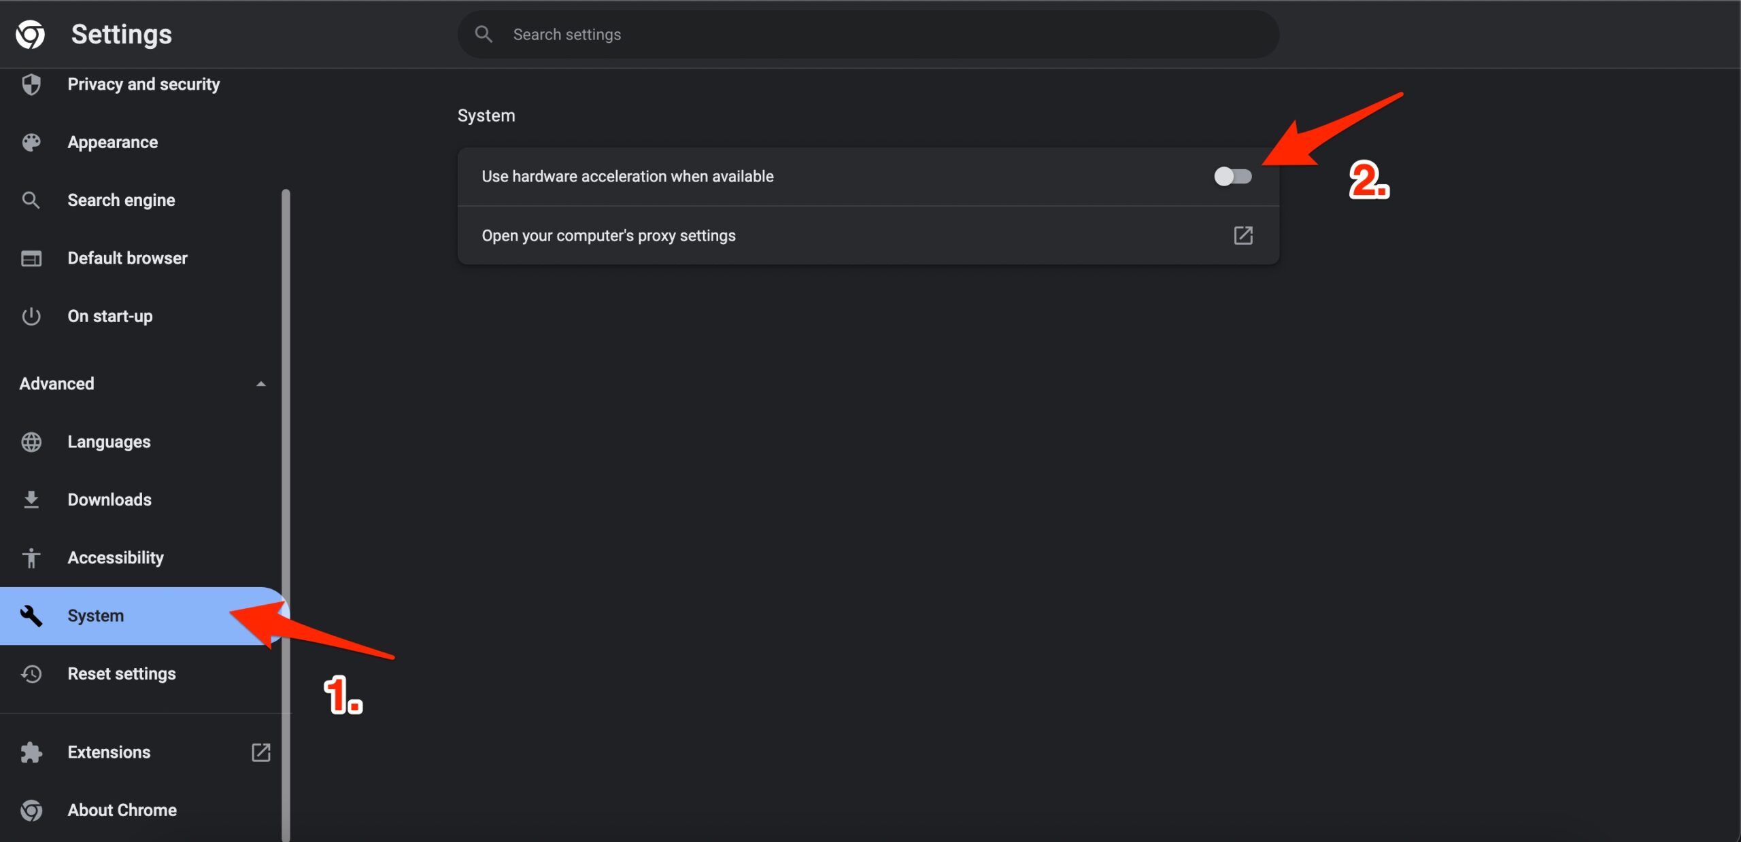Click the Search engine settings icon
Image resolution: width=1741 pixels, height=842 pixels.
[30, 200]
